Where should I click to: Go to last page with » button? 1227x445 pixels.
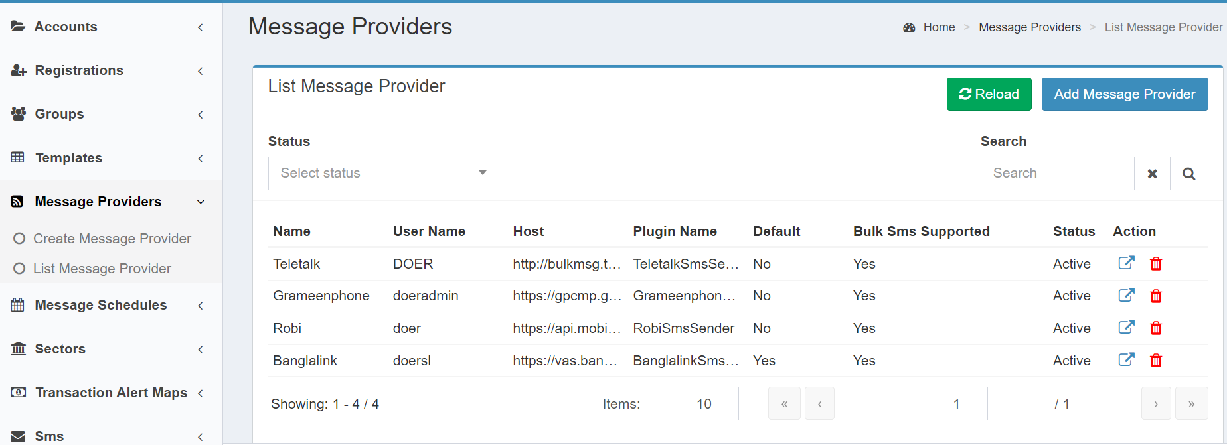click(x=1191, y=404)
